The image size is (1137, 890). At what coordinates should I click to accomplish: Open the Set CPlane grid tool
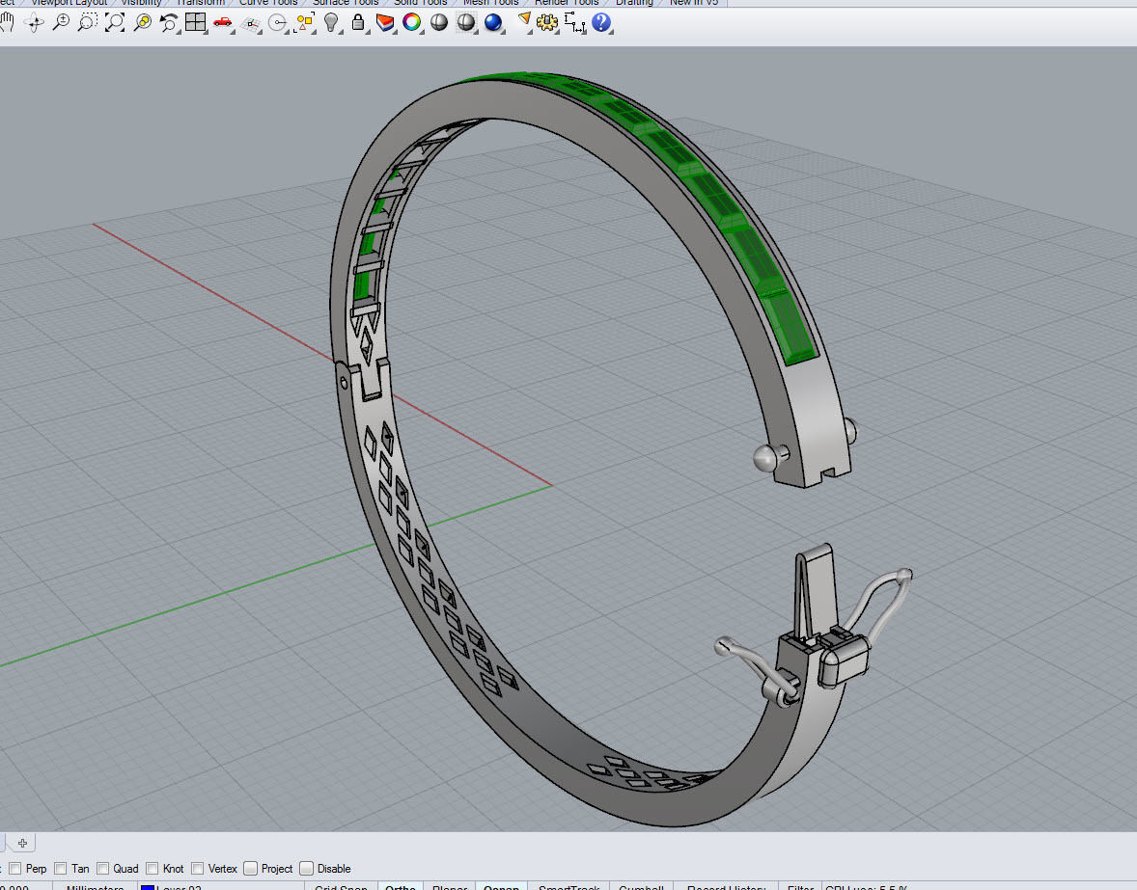point(251,23)
